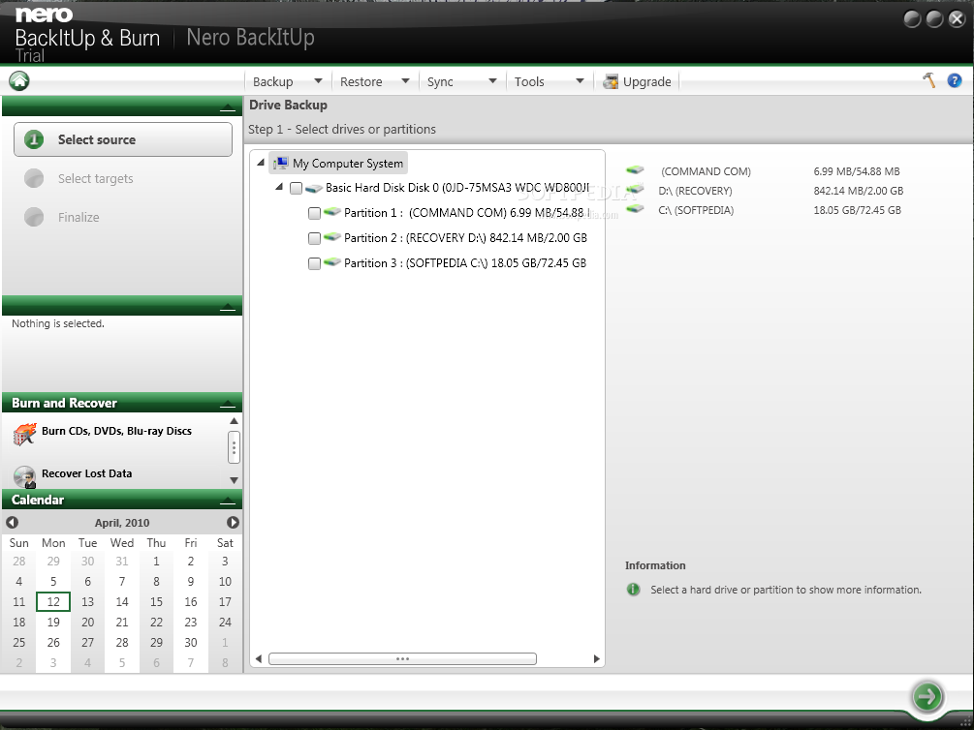Screen dimensions: 974x730
Task: Click the 'April, 2010' calendar title
Action: [x=122, y=523]
